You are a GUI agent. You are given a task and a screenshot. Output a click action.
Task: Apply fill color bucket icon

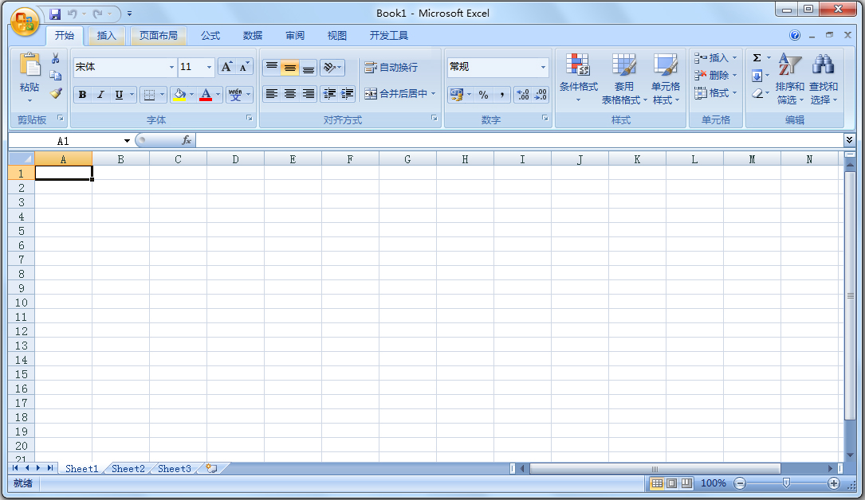tap(179, 95)
